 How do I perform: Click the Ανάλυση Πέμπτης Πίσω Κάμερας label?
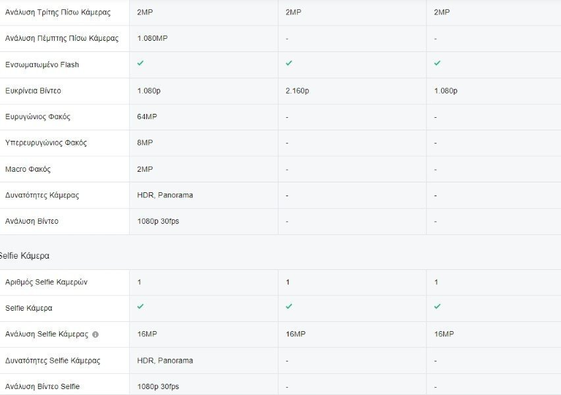(x=61, y=38)
